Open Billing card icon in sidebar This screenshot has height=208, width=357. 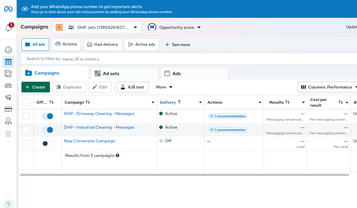(x=8, y=109)
